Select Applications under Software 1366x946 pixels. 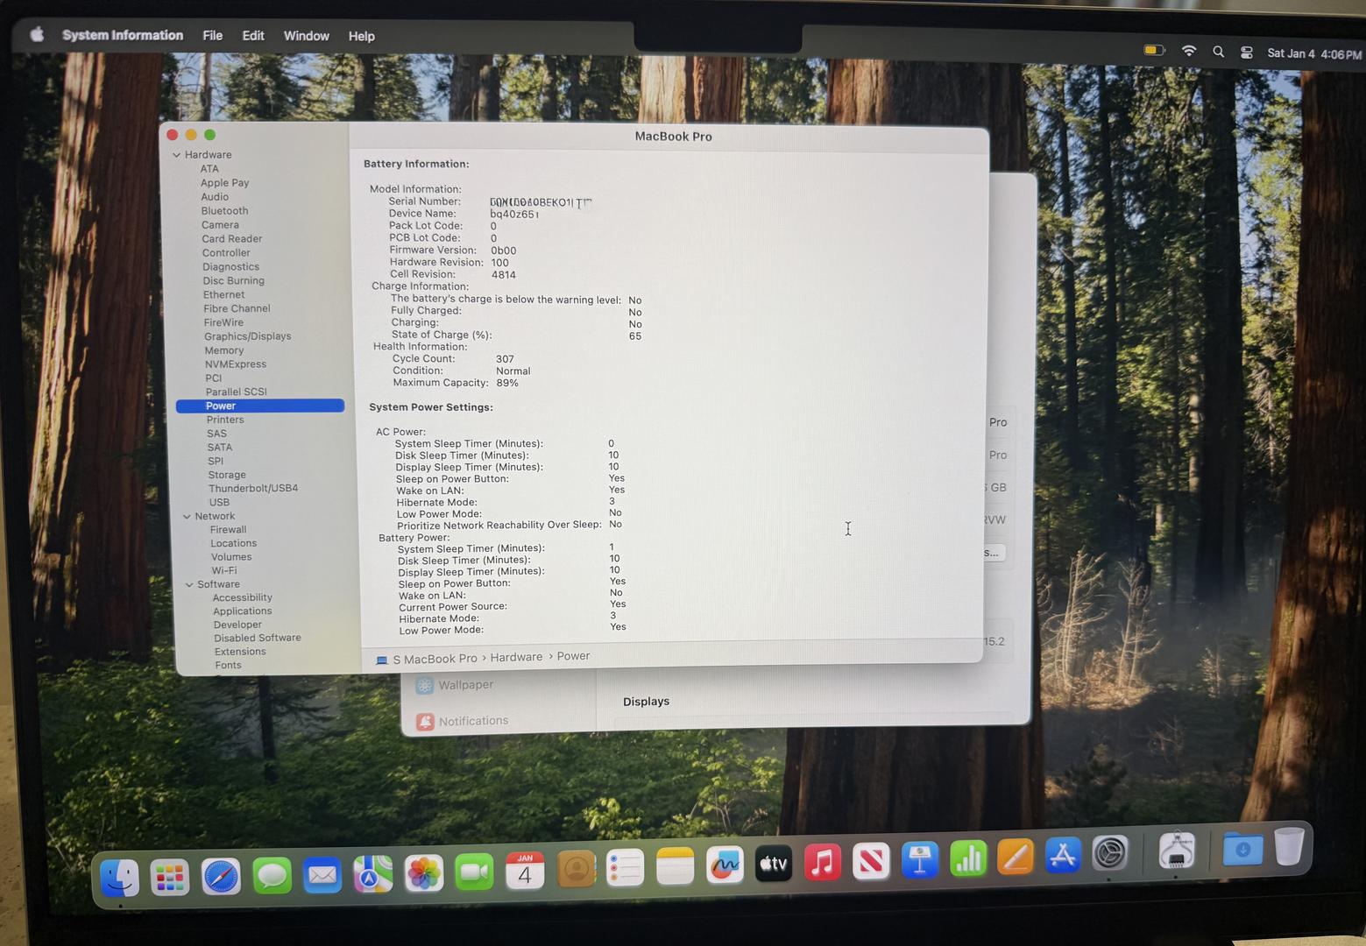point(243,611)
